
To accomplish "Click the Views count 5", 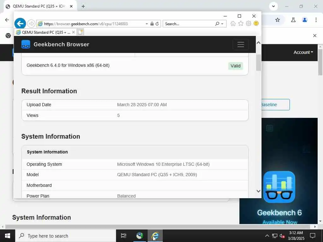I will 119,115.
